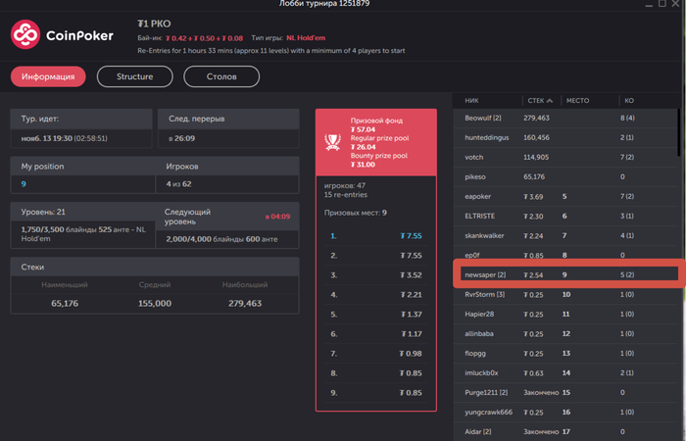
Task: Select player row Aidar [2]
Action: point(565,432)
